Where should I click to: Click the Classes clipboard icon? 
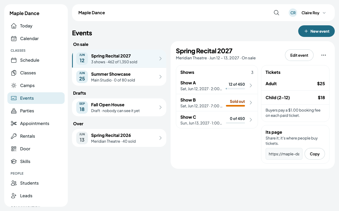14,73
